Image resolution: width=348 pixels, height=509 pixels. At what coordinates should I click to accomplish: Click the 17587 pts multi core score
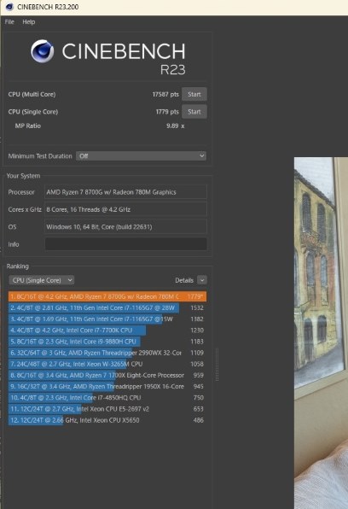[x=165, y=94]
